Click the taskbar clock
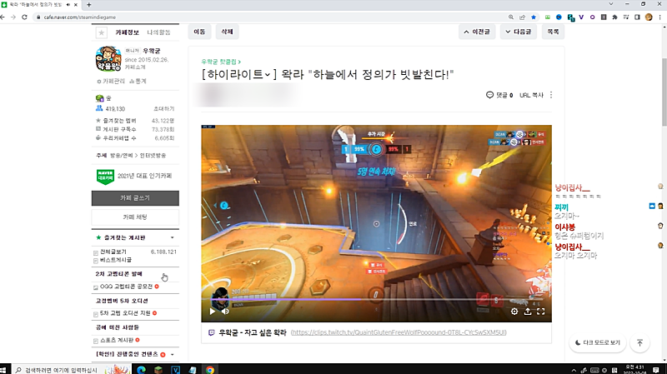Screen dimensions: 667x374 pyautogui.click(x=634, y=369)
